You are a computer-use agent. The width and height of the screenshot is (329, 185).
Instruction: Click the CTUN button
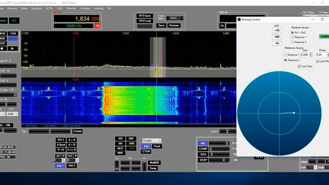(146, 152)
